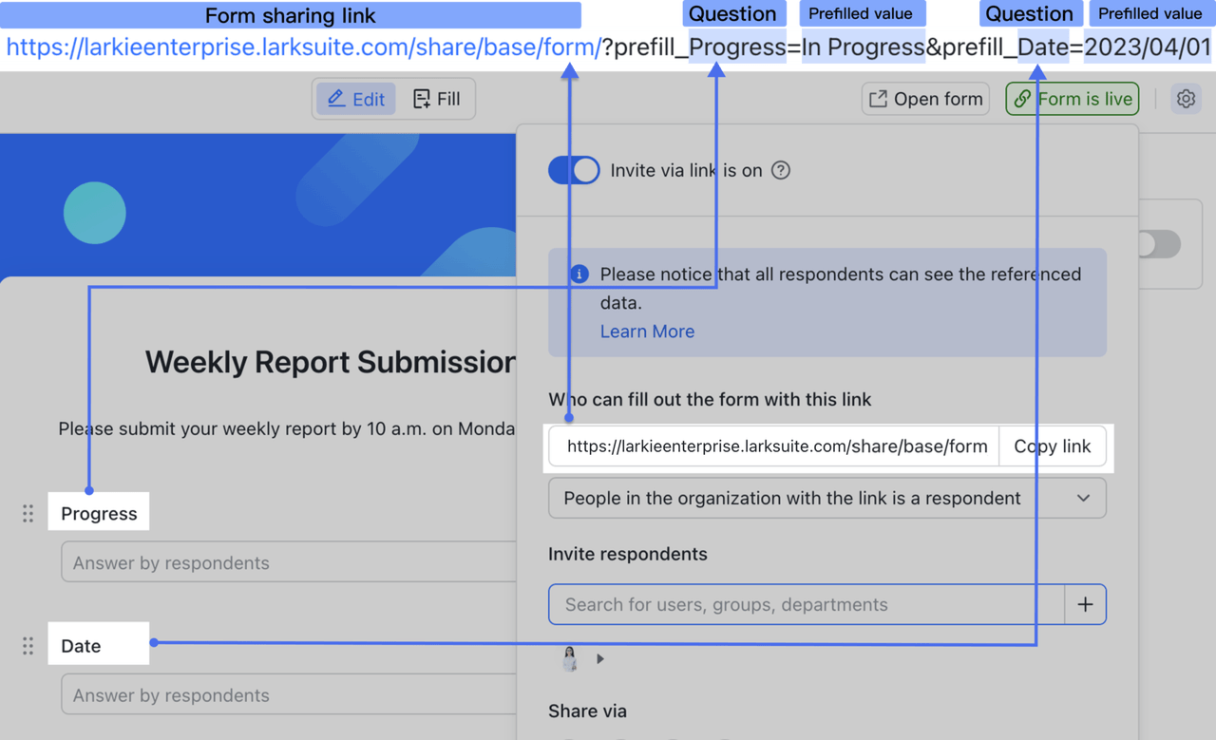Click the Open form button
Screen dimensions: 1216x740
(925, 99)
